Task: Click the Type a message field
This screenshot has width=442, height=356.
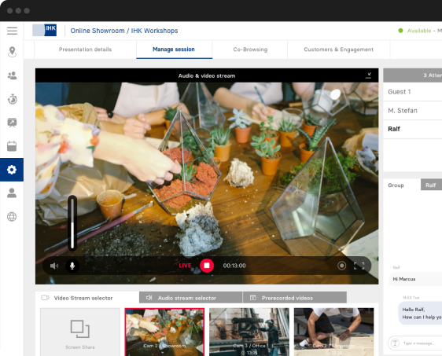Action: (x=419, y=343)
